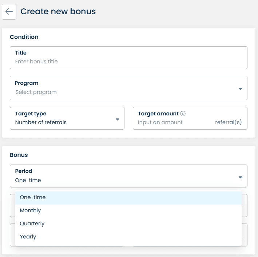Click the Target amount info icon

[183, 114]
